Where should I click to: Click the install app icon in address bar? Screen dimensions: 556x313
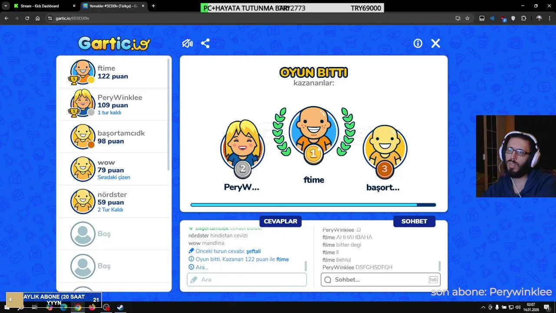tap(458, 18)
